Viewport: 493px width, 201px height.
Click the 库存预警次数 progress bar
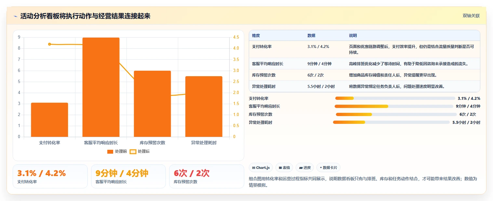coord(396,114)
